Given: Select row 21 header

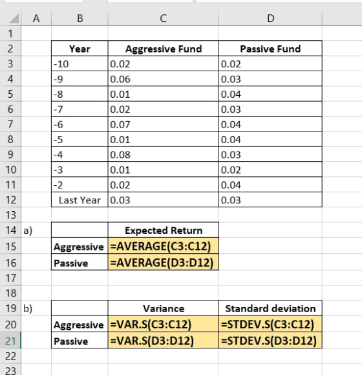Looking at the screenshot, I should click(10, 341).
